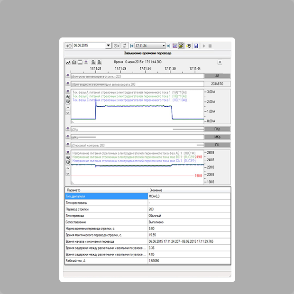Screen dimensions: 294x294
Task: Toggle visibility of the supply voltage chart
Action: pos(68,152)
